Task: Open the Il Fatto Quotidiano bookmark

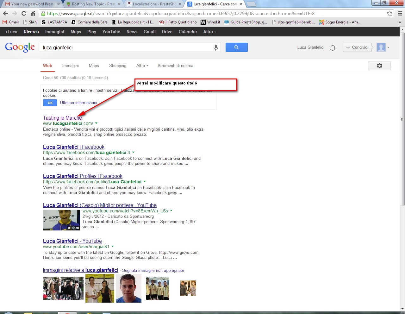Action: tap(178, 22)
